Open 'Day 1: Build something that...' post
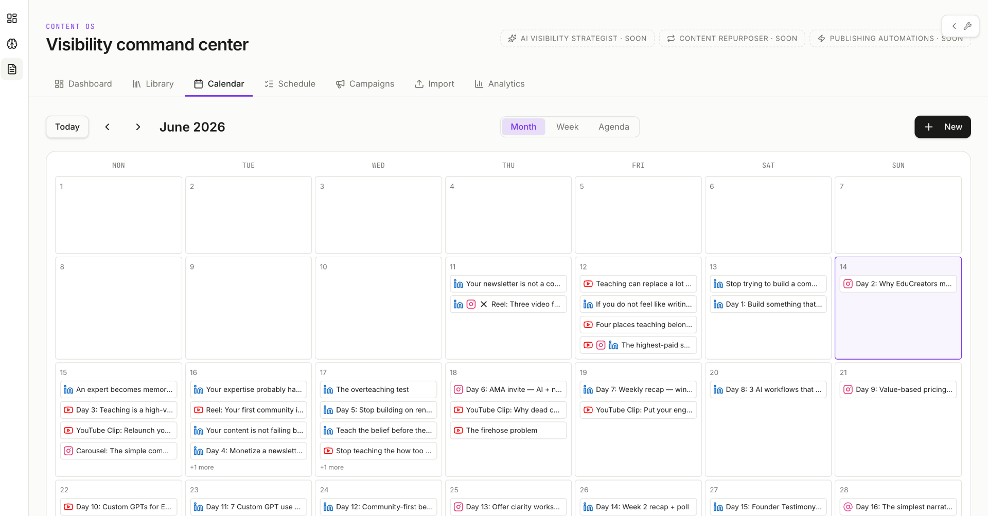 pyautogui.click(x=768, y=305)
